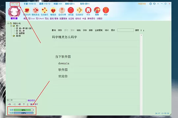Image resolution: width=178 pixels, height=118 pixels.
Task: Open the settings gear in title bar
Action: click(x=151, y=4)
